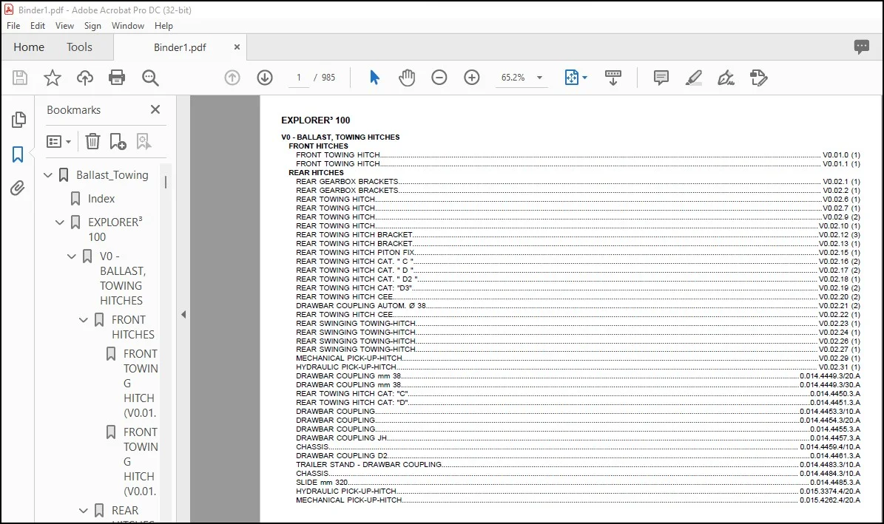Open TRAILER STAND - DRAWBAR COUPLING entry
Screen dimensions: 884x524
(x=578, y=465)
